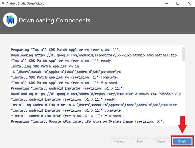This screenshot has width=195, height=148.
Task: Click the Android Emulator "ready" line
Action: [x=64, y=99]
